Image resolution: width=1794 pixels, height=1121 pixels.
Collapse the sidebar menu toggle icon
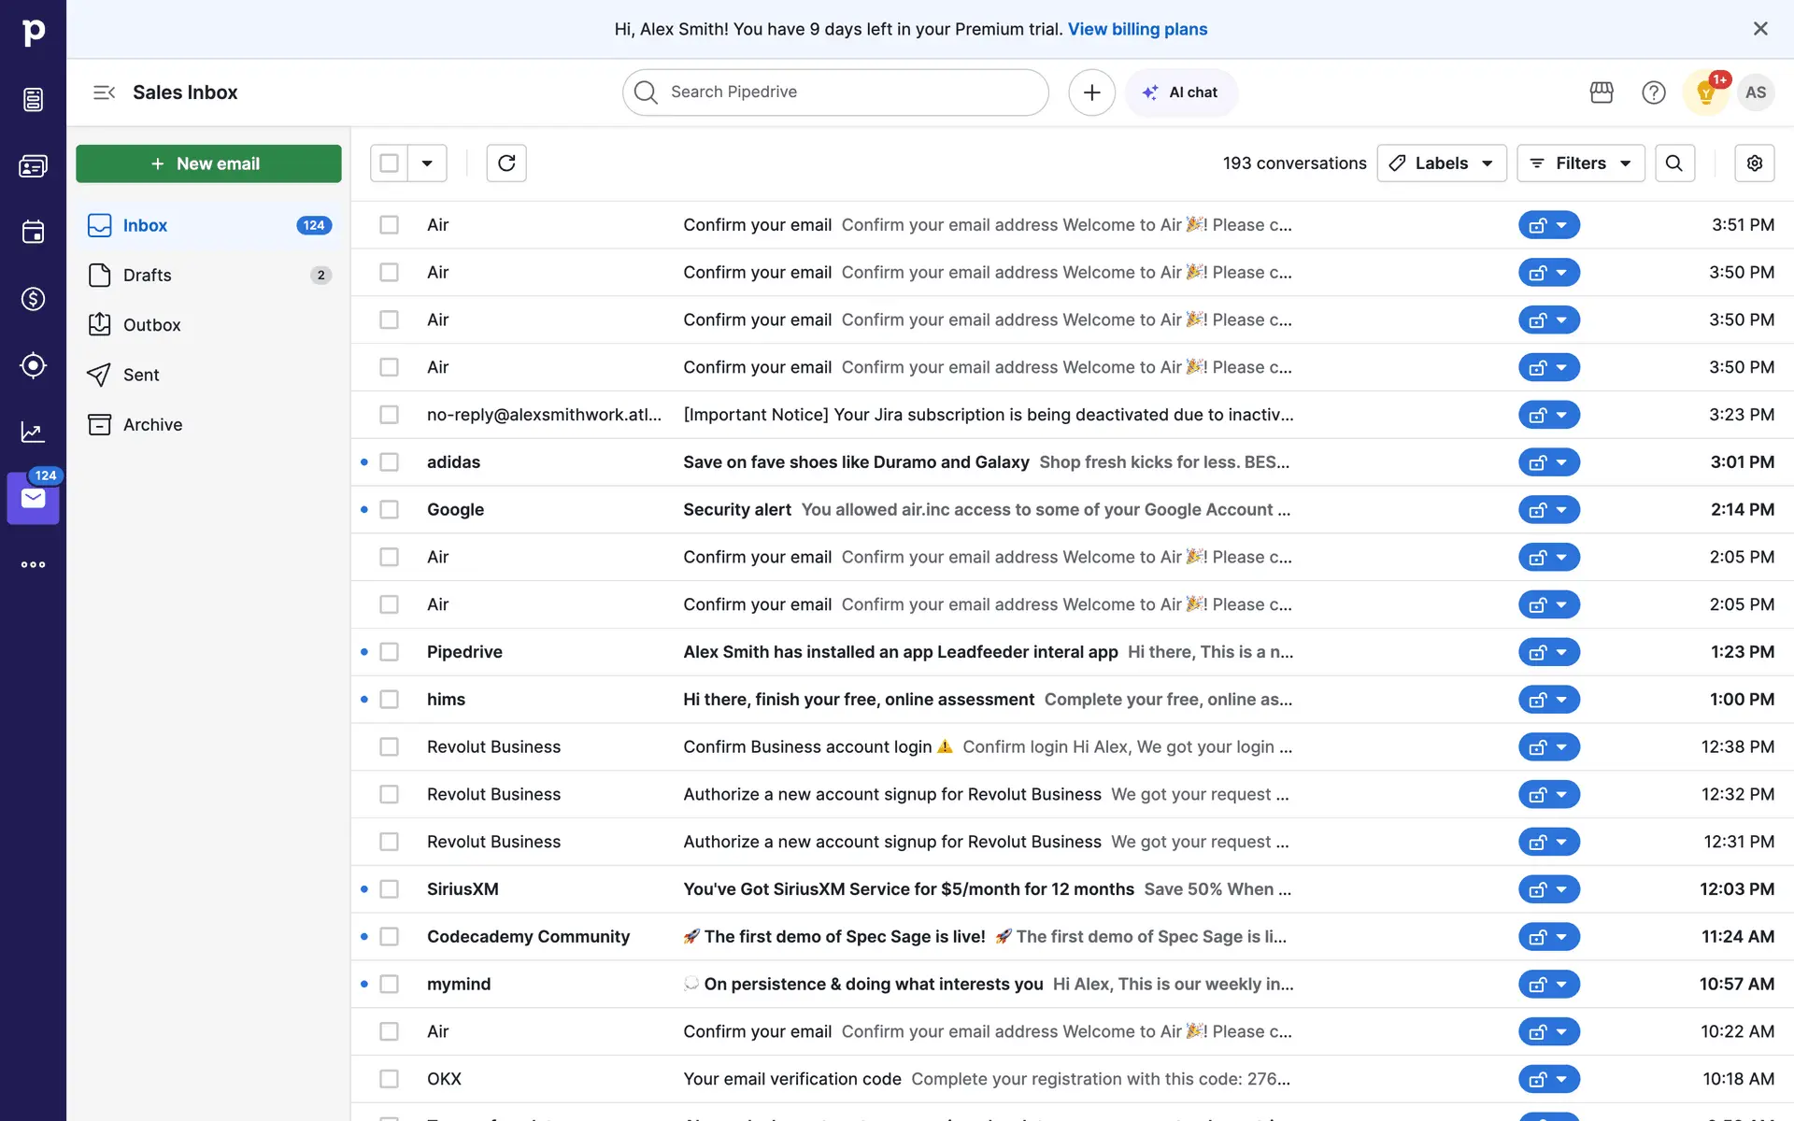[104, 92]
